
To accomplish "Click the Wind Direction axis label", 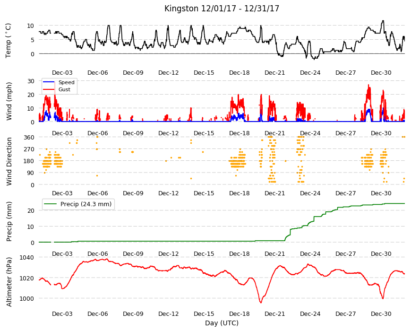I will click(9, 161).
